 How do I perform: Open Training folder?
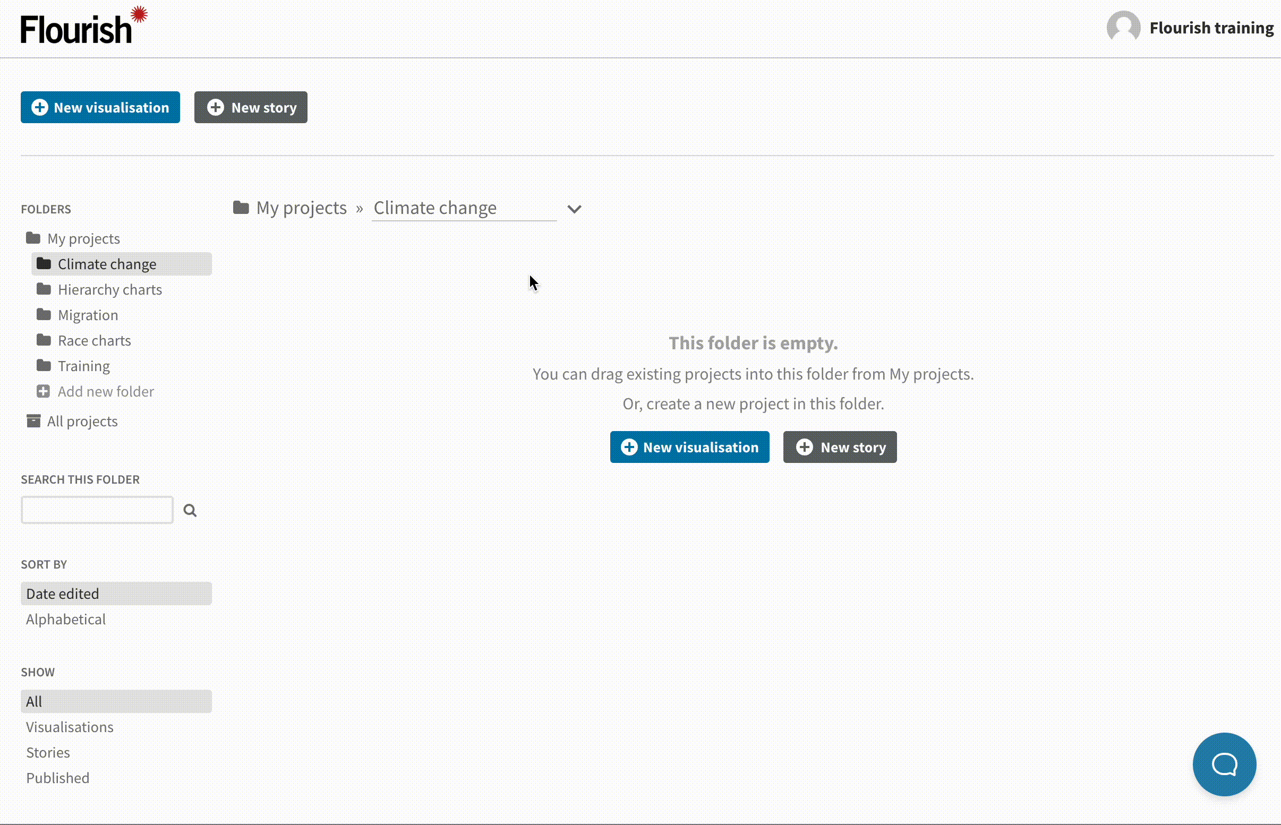pyautogui.click(x=83, y=366)
